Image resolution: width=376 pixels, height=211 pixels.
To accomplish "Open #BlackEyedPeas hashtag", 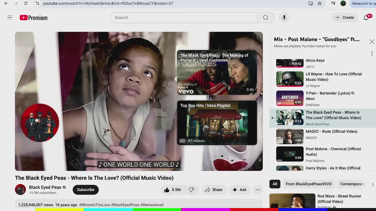I will tap(125, 205).
